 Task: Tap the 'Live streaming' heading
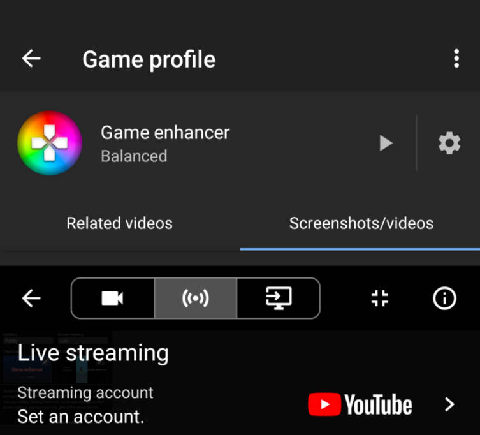(x=93, y=353)
